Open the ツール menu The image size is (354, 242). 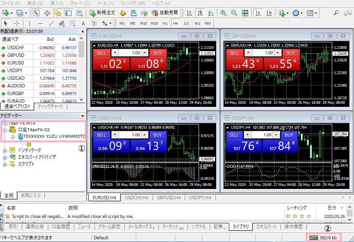[x=105, y=3]
